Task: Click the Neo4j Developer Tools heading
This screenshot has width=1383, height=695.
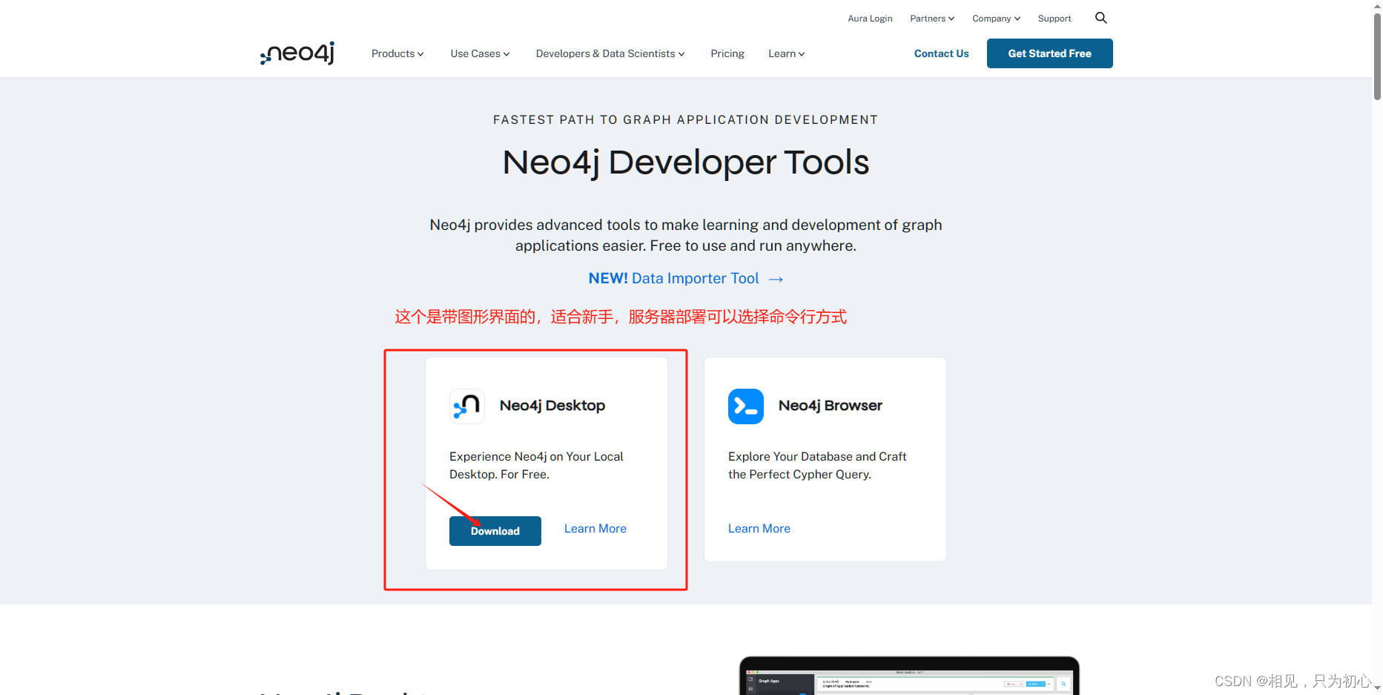Action: [x=686, y=162]
